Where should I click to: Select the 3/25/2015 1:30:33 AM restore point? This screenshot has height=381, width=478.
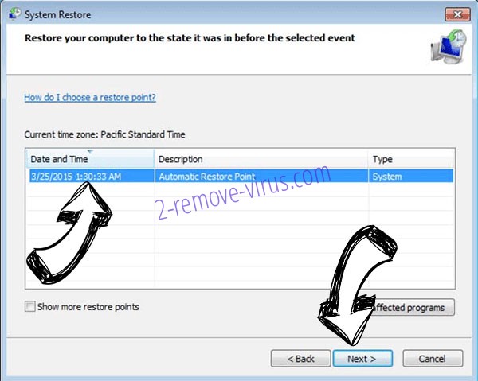click(241, 177)
